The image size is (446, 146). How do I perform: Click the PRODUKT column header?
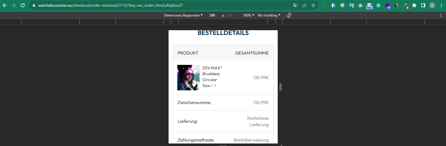point(188,53)
